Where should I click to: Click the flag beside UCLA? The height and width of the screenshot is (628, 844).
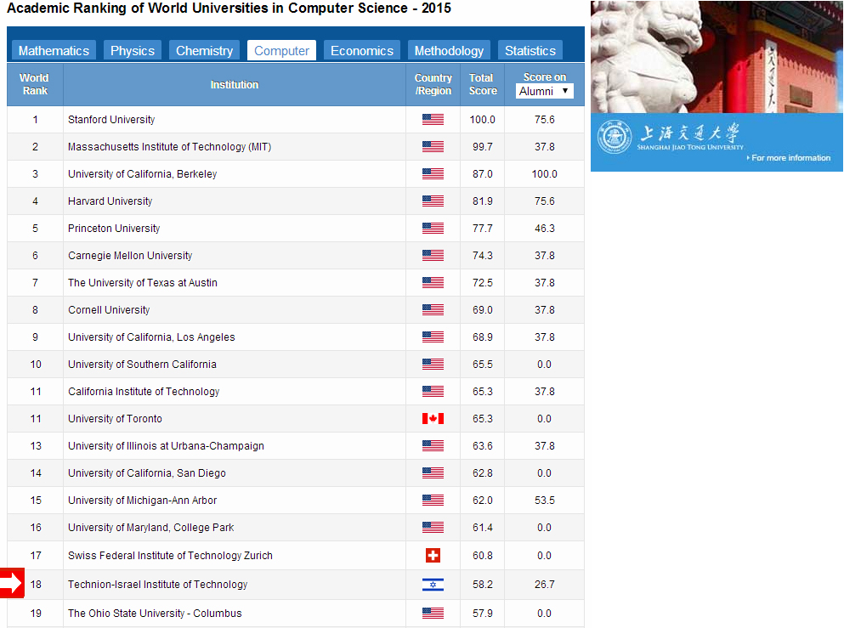click(433, 337)
